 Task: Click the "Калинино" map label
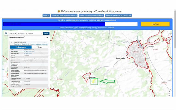(120, 58)
